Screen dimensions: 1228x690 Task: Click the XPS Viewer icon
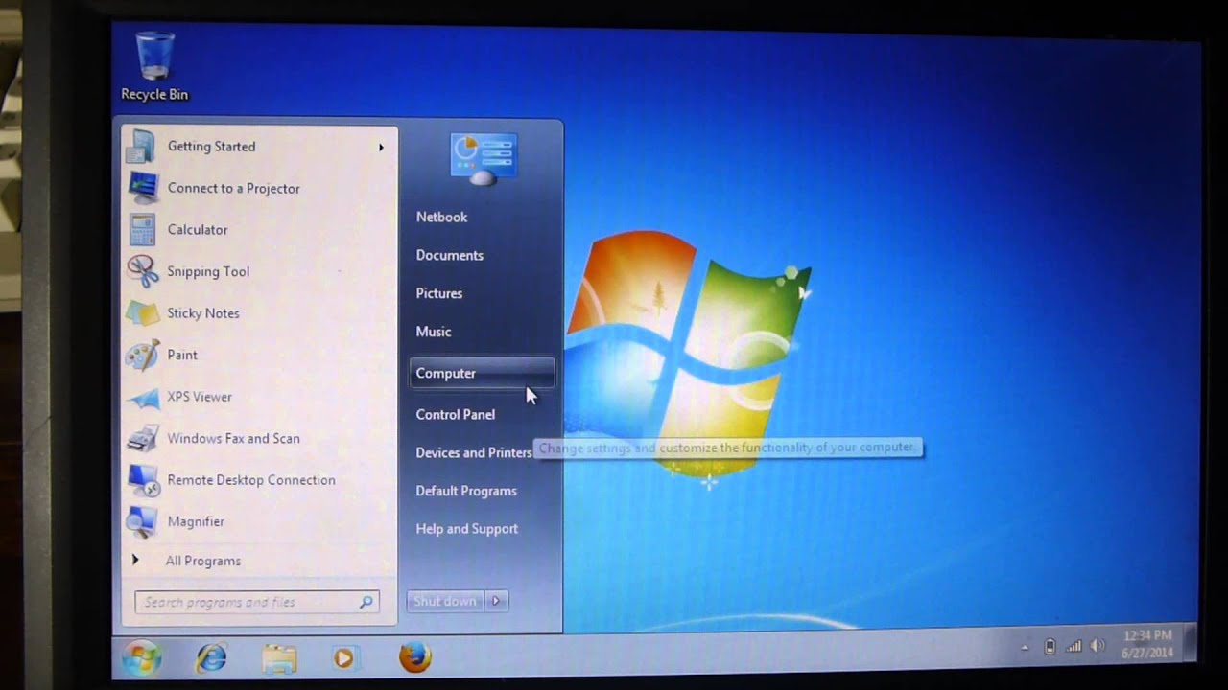142,397
